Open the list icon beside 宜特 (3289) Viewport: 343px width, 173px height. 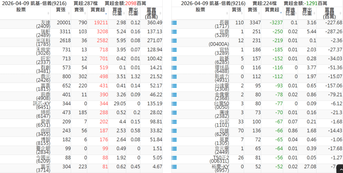(174, 50)
